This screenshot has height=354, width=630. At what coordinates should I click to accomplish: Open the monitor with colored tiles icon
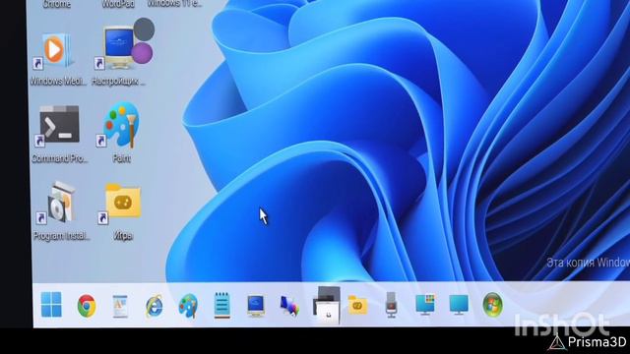coord(425,305)
